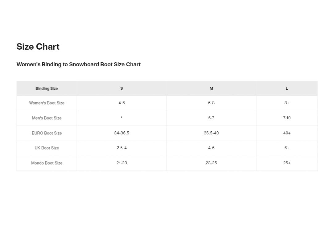Click the Women's Binding to Snowboard Boot subtitle

78,64
